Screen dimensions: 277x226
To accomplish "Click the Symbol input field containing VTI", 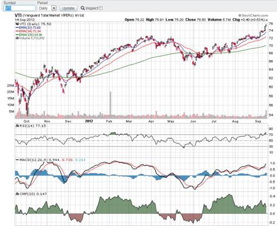I will pos(20,8).
